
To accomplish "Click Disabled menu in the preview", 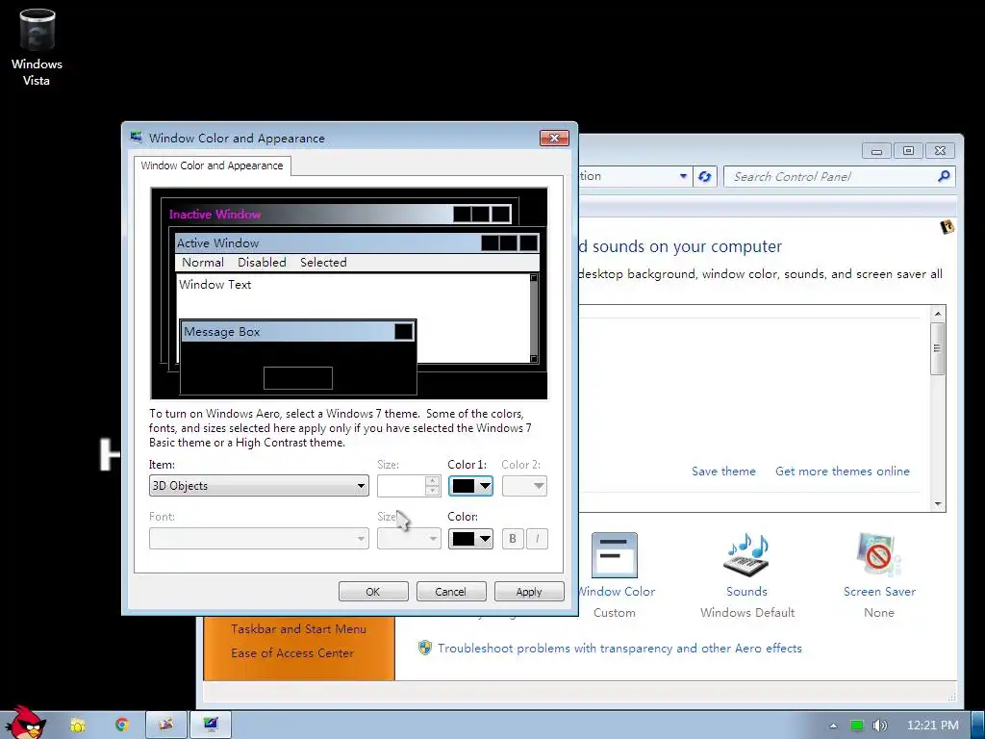I will tap(262, 263).
